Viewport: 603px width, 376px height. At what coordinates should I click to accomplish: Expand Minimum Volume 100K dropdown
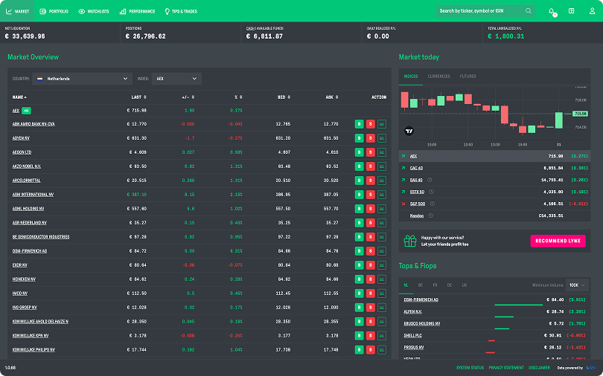577,285
